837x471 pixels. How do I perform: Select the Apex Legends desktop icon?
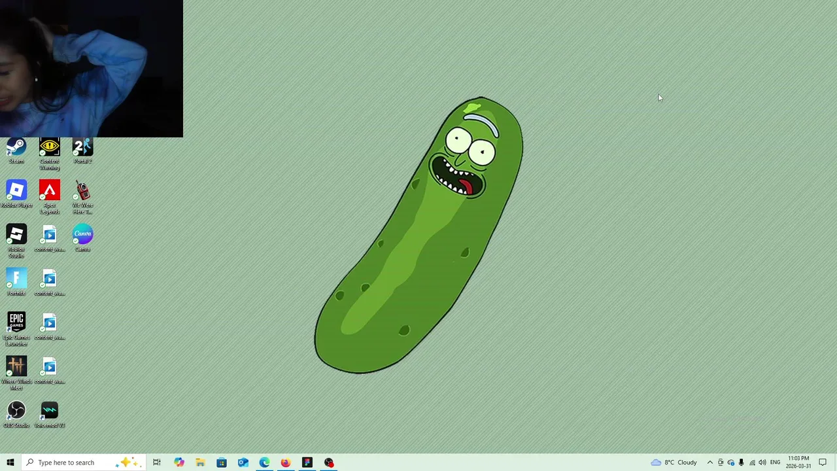click(x=50, y=198)
